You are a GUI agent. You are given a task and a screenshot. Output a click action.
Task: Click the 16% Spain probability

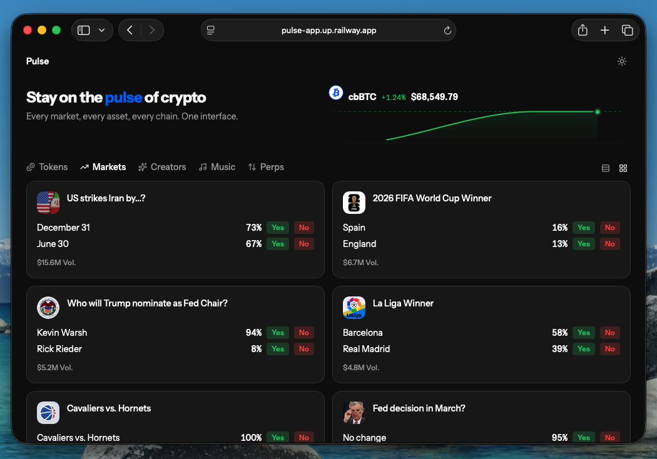click(x=559, y=228)
